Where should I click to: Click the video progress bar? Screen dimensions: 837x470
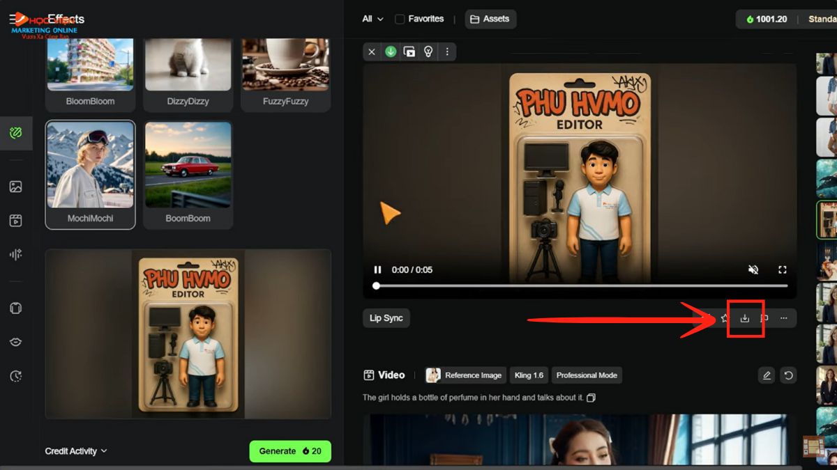[580, 285]
